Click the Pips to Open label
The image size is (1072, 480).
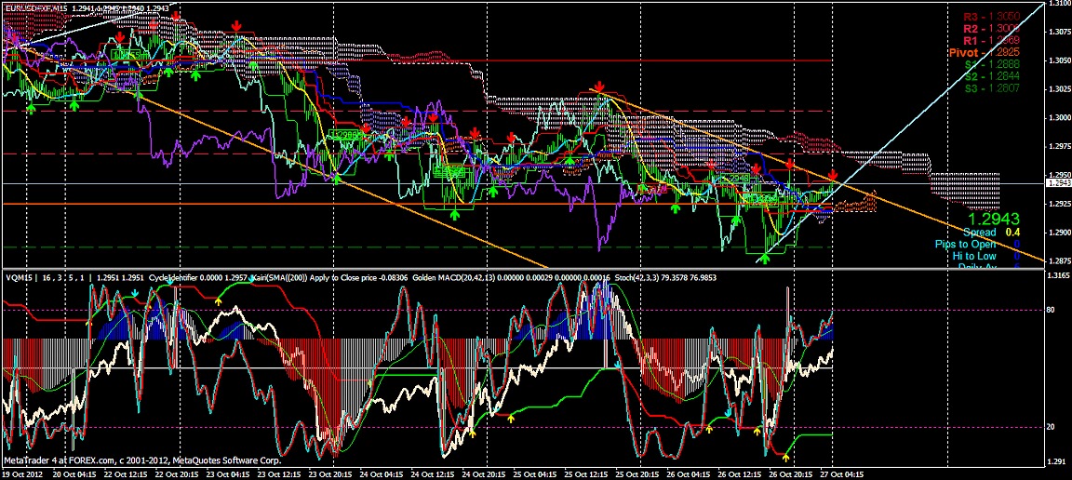pyautogui.click(x=988, y=245)
